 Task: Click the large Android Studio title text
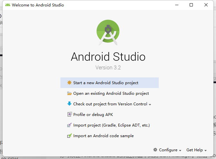pos(108,57)
